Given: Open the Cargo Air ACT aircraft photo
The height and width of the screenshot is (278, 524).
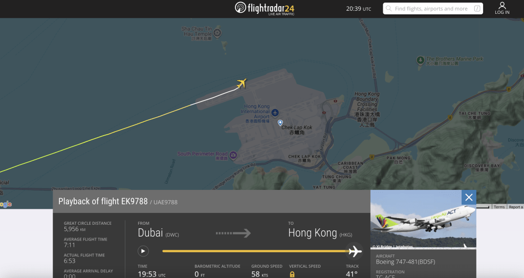Looking at the screenshot, I should coord(423,220).
